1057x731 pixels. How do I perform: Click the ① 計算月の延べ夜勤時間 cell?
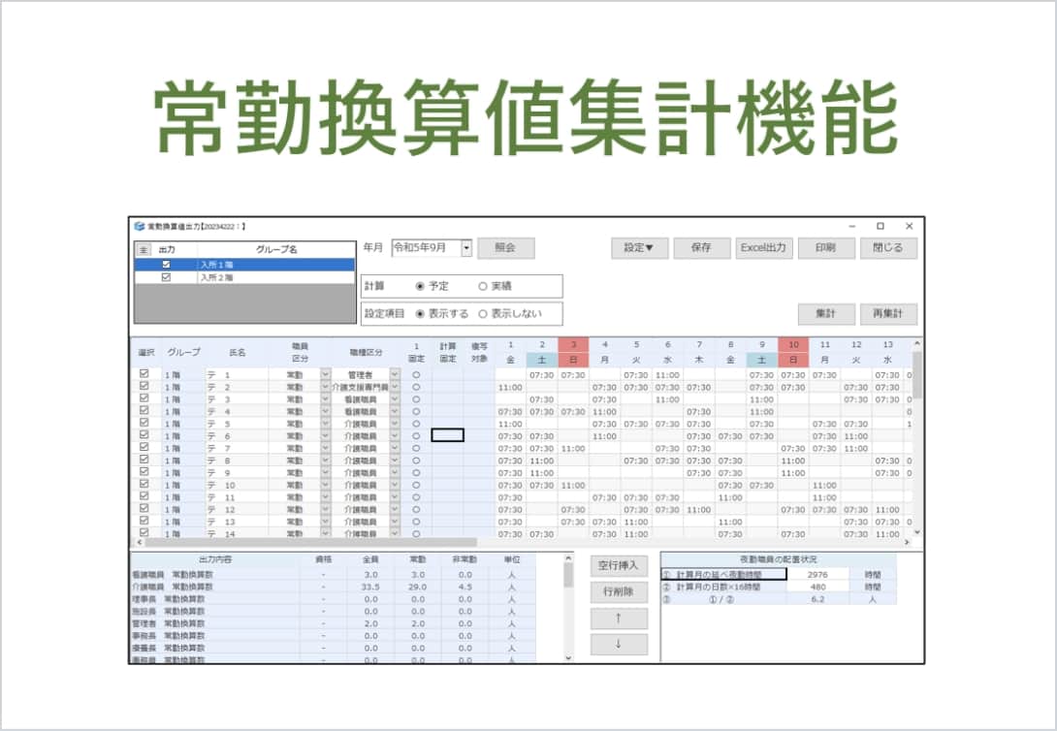pyautogui.click(x=724, y=575)
